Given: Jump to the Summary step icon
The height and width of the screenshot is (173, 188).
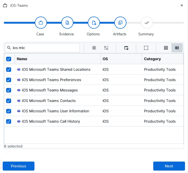Looking at the screenshot, I should click(147, 23).
